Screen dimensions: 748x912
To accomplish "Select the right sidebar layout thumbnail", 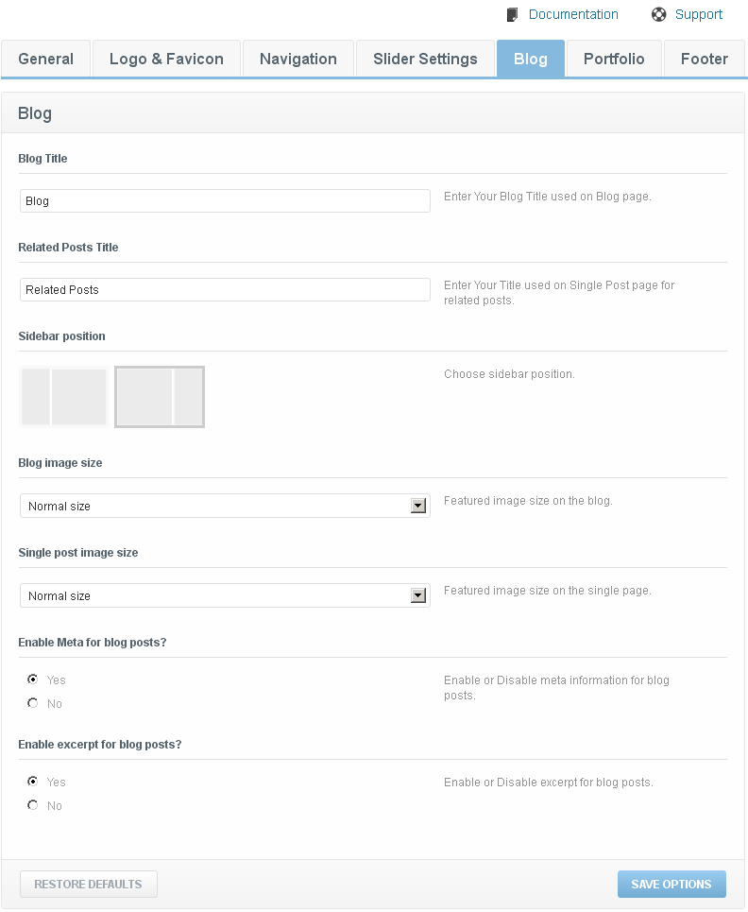I will pos(160,397).
